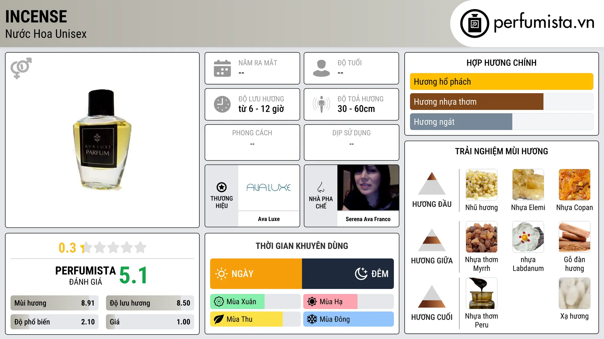This screenshot has width=604, height=339.
Task: Open the Nhựa thơm Myrrh note image
Action: (x=482, y=237)
